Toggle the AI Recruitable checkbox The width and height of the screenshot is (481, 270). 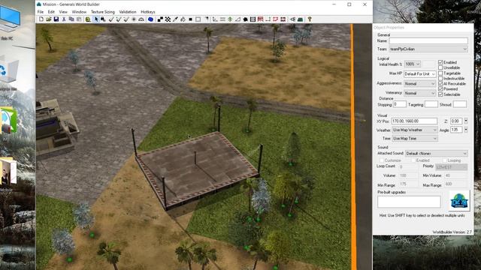(x=440, y=83)
